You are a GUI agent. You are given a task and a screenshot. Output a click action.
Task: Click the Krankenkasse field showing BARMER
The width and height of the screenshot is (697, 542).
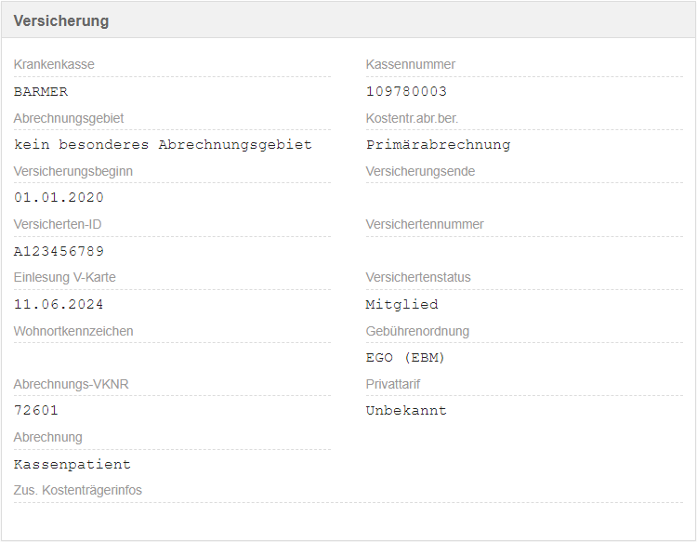tap(41, 91)
